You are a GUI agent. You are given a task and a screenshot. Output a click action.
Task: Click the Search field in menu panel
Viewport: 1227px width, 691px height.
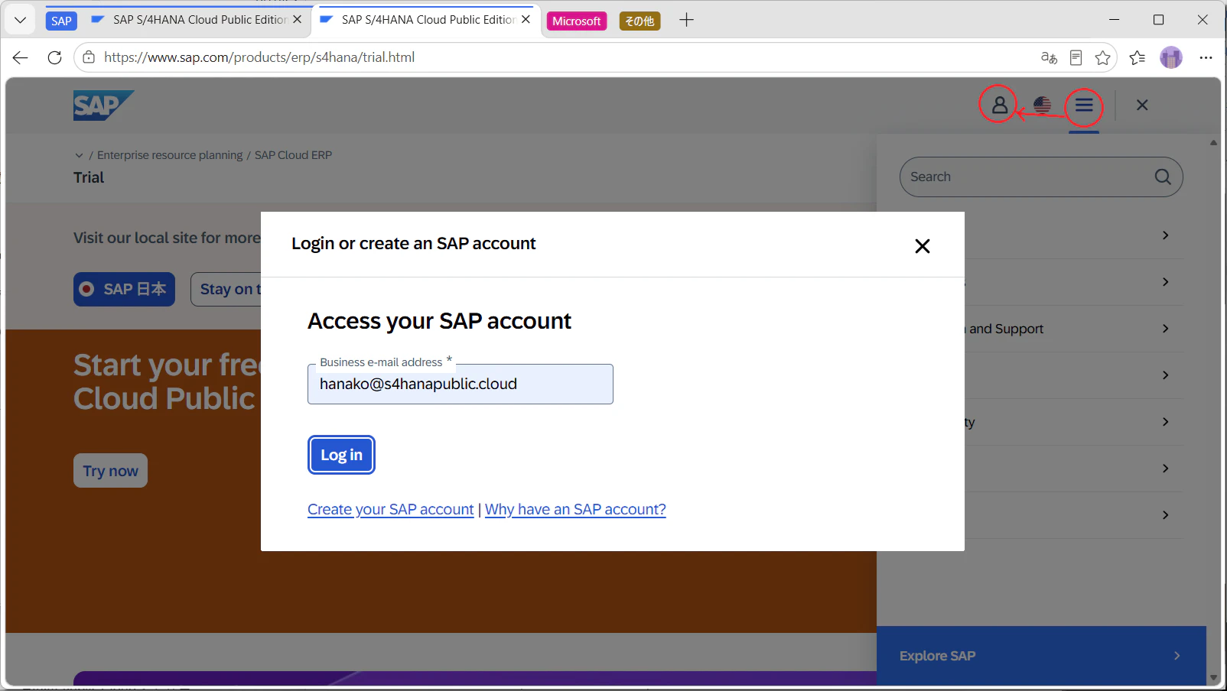click(x=1041, y=177)
